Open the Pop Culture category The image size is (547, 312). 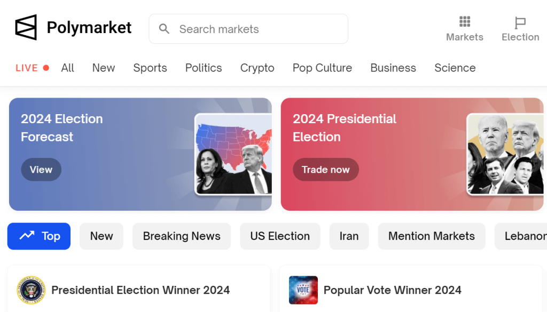click(322, 68)
